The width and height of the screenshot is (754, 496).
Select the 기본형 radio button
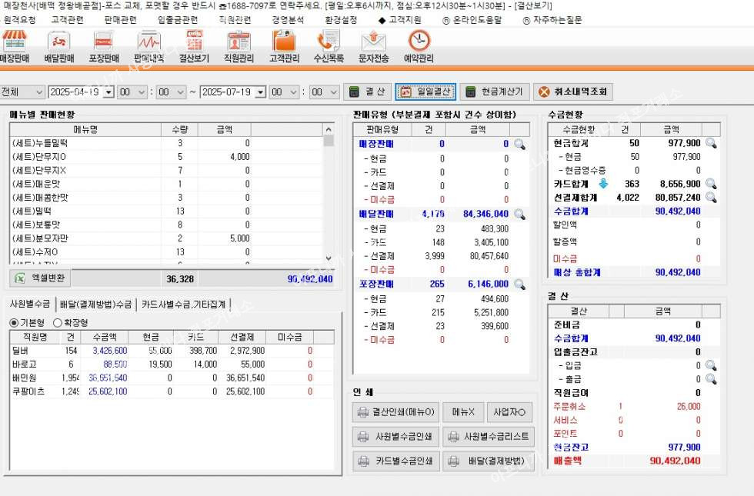[14, 322]
